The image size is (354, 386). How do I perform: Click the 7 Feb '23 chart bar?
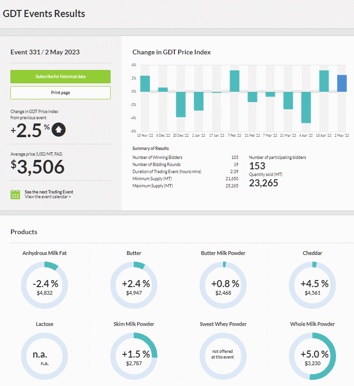tap(235, 81)
